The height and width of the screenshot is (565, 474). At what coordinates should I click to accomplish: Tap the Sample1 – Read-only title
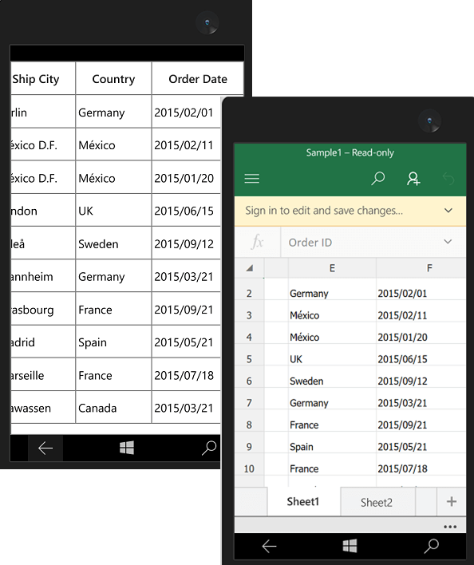point(350,152)
